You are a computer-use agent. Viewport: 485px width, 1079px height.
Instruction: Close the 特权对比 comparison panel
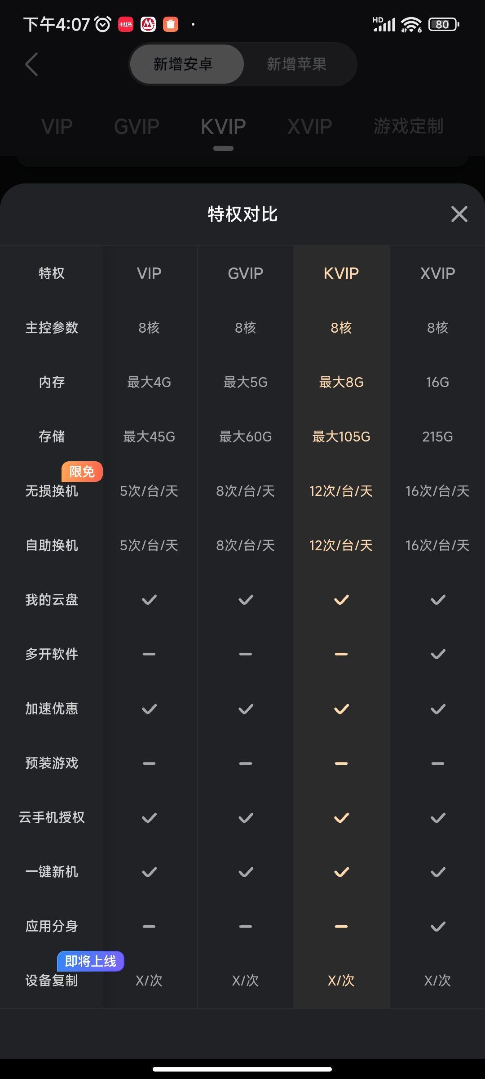(459, 214)
